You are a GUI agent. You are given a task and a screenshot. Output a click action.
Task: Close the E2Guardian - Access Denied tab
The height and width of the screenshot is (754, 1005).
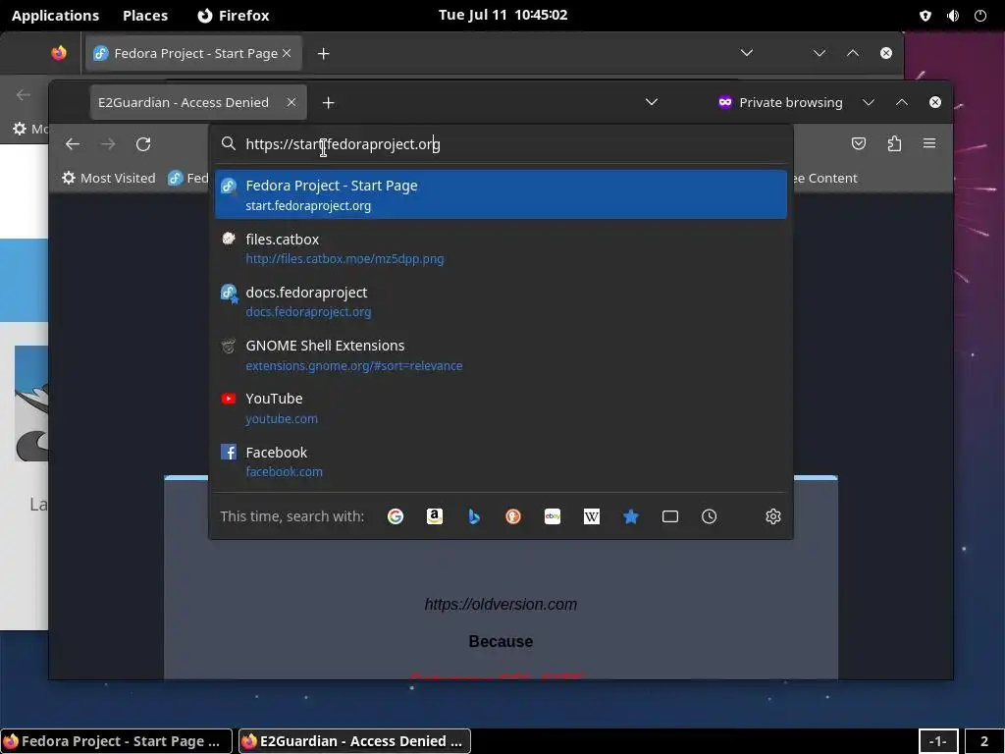point(291,102)
